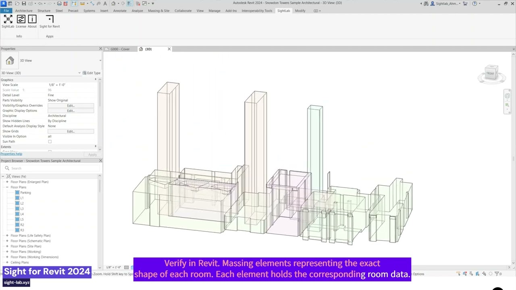Click Edit for Show Grids
The width and height of the screenshot is (516, 290).
[71, 131]
